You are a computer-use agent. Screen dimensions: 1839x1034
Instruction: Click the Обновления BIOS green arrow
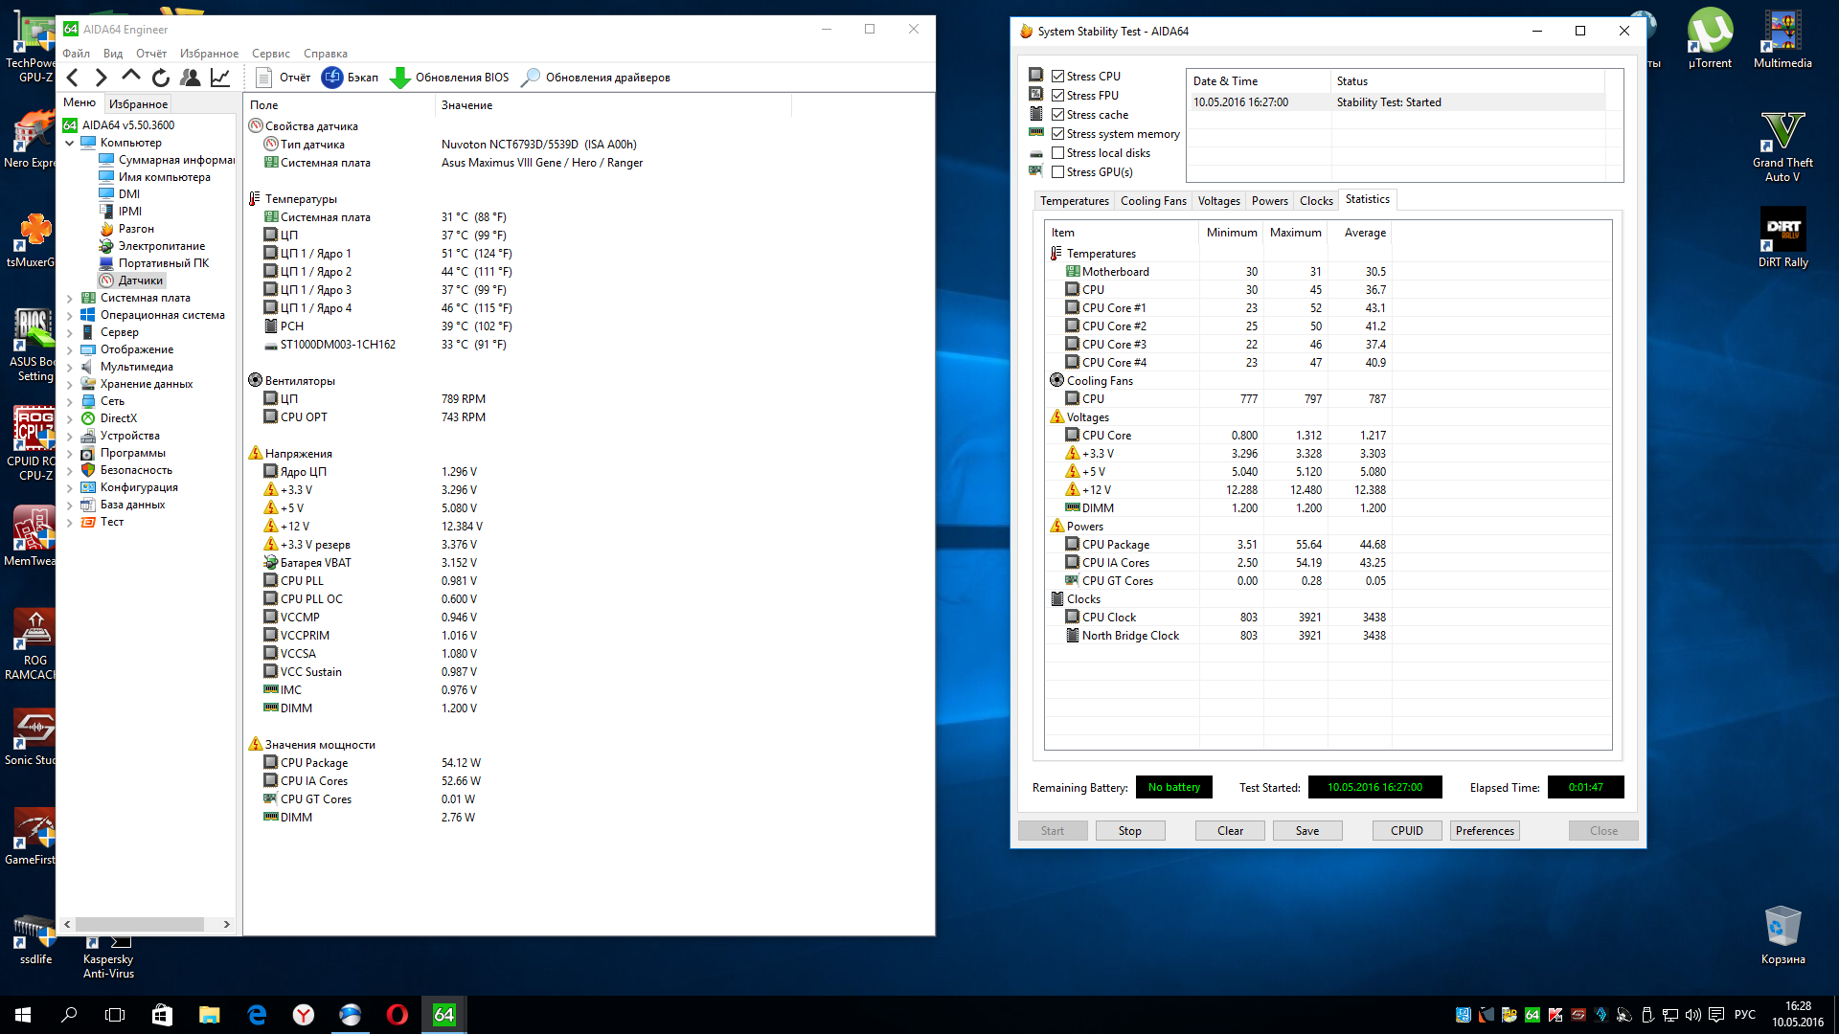400,78
